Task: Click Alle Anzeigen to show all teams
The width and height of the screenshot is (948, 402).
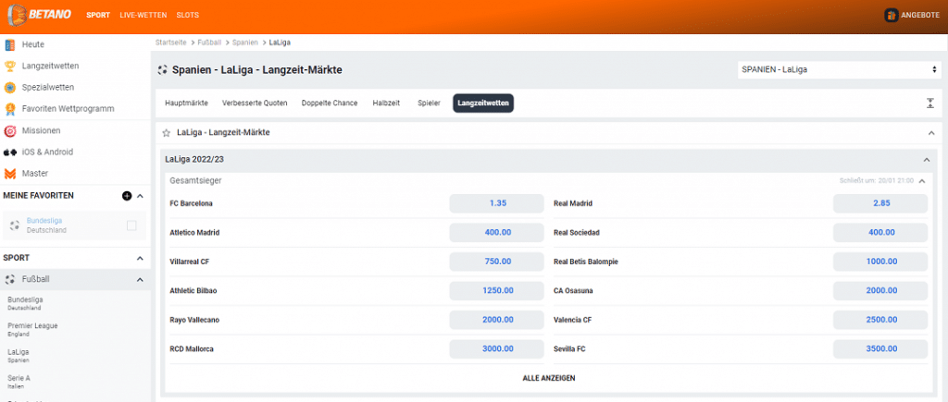Action: tap(549, 379)
